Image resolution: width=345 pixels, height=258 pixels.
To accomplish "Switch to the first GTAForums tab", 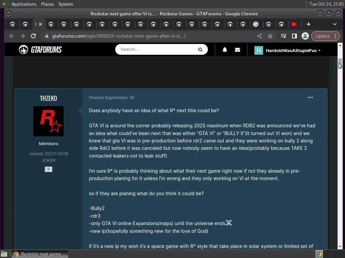I will (12, 24).
